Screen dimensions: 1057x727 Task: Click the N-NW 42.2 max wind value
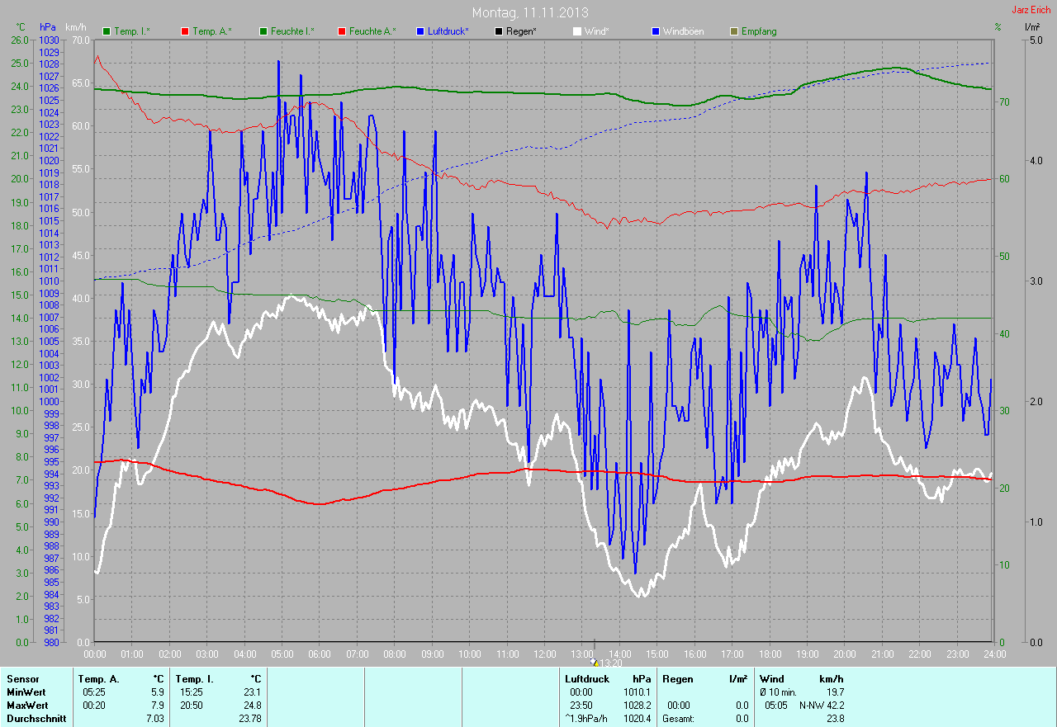tap(821, 706)
